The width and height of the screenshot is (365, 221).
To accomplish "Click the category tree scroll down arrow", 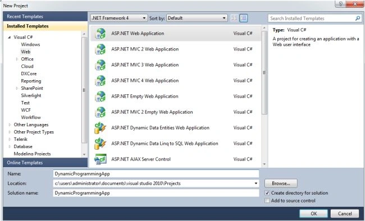I will coord(84,154).
